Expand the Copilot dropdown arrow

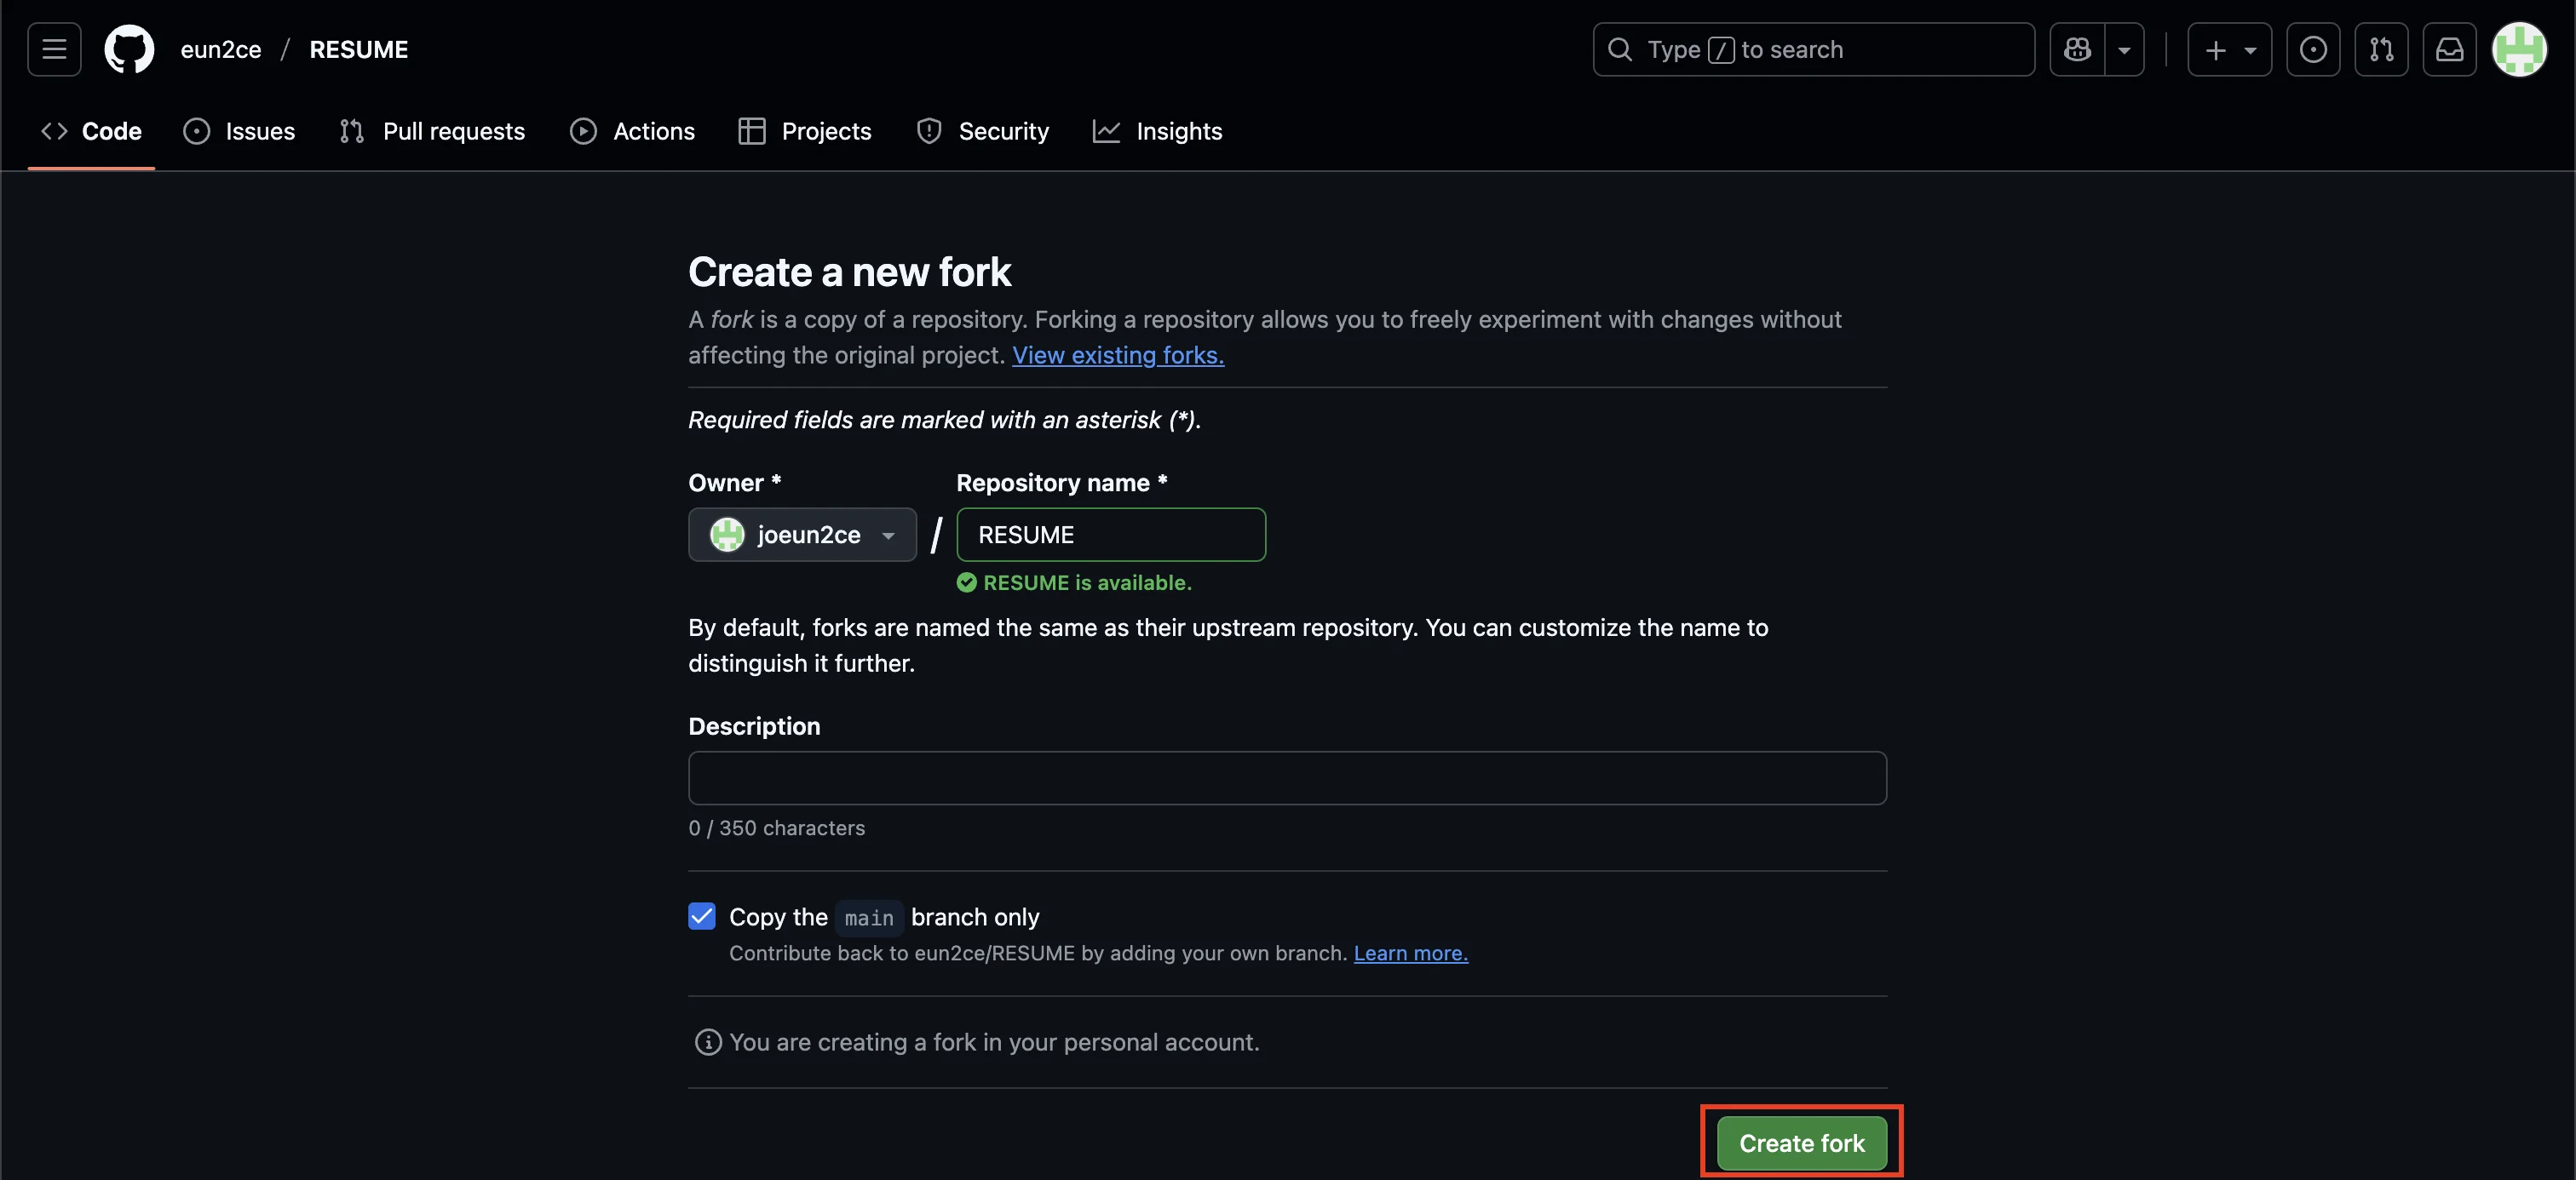(x=2124, y=49)
